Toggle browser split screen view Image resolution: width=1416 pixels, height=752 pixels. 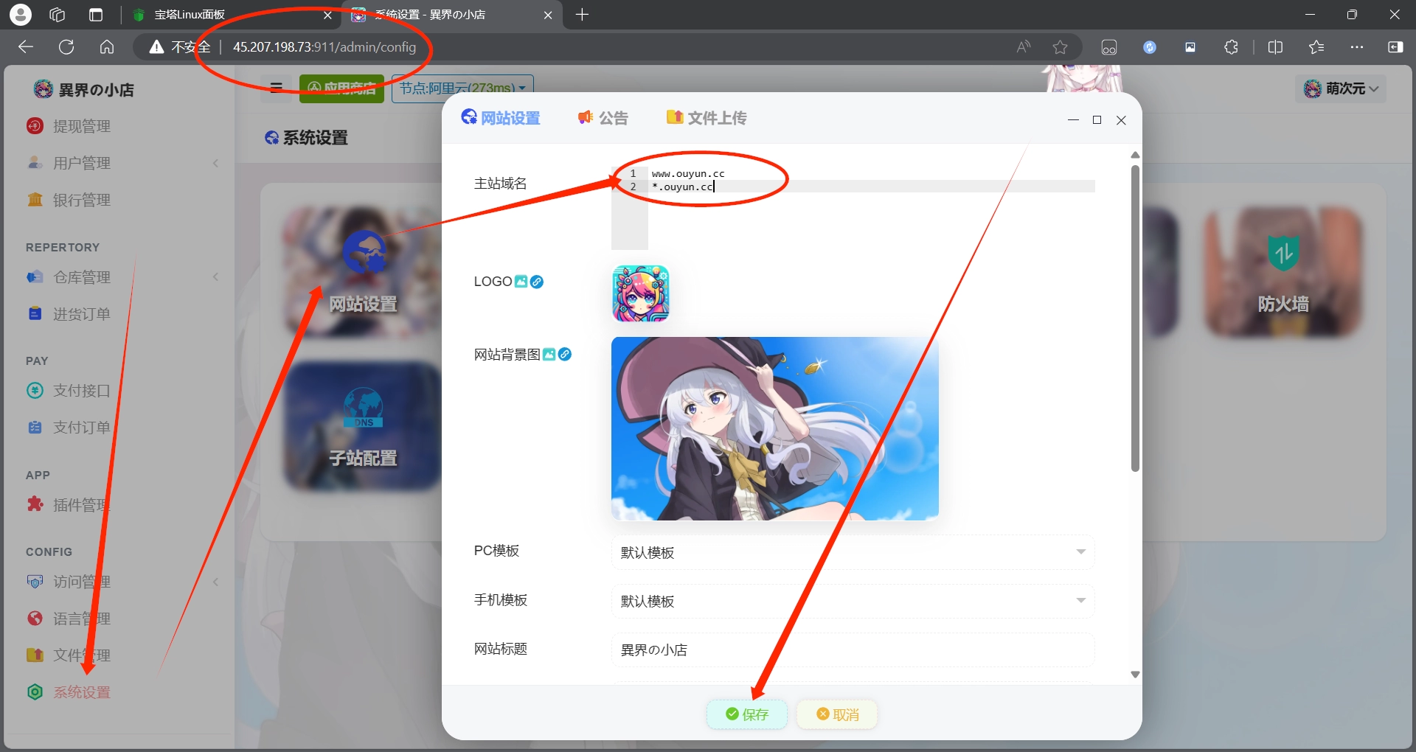1275,47
